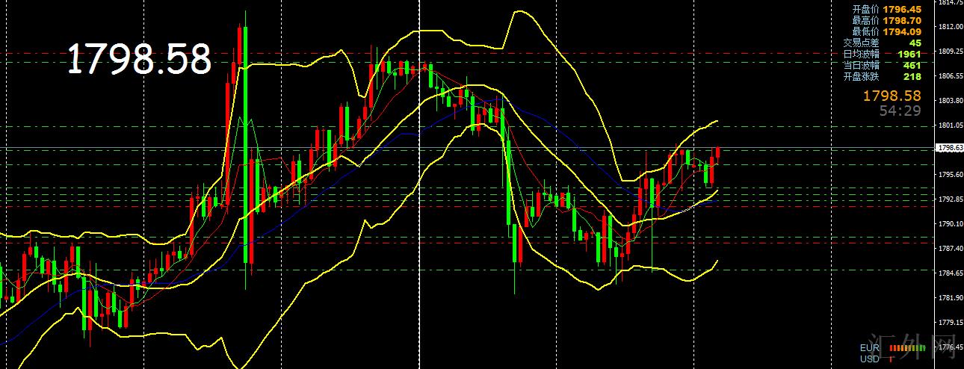Click the orange 1798.58 current price readout
This screenshot has width=964, height=369.
point(892,96)
